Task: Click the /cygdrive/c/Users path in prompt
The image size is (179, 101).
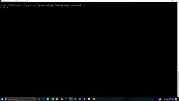Action: click(54, 5)
